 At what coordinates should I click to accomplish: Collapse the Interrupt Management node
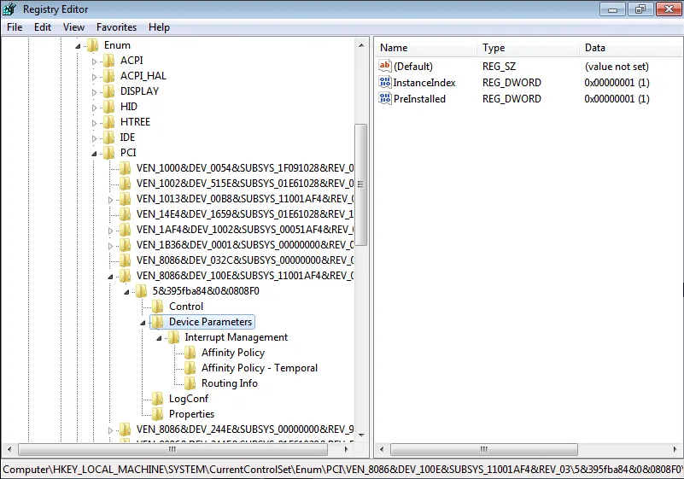tap(159, 338)
